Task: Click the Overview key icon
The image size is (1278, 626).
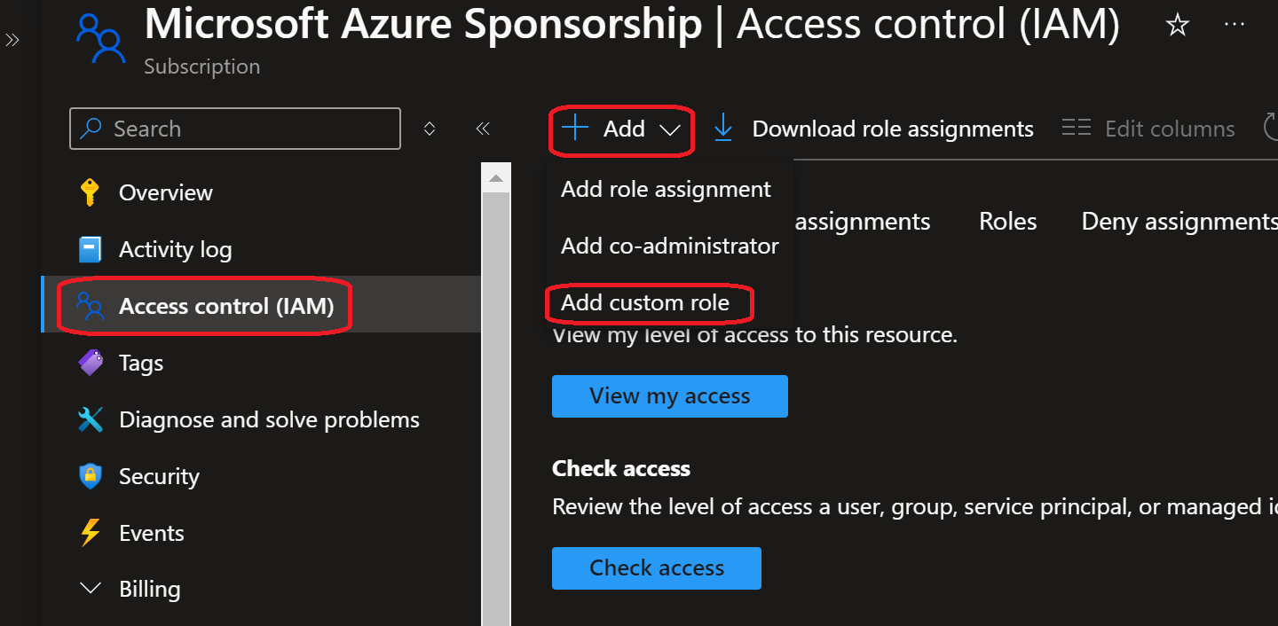Action: pyautogui.click(x=90, y=192)
